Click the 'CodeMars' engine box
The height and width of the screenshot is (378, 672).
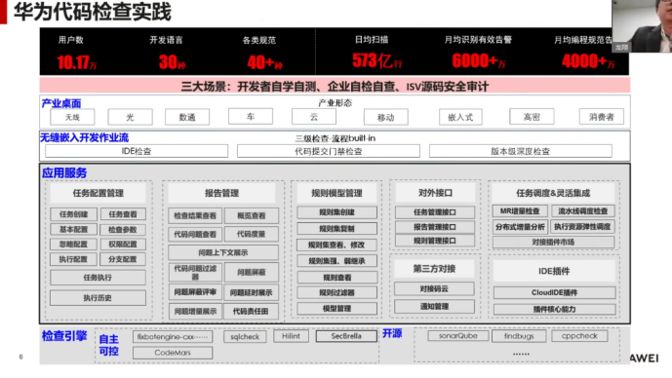click(x=173, y=353)
